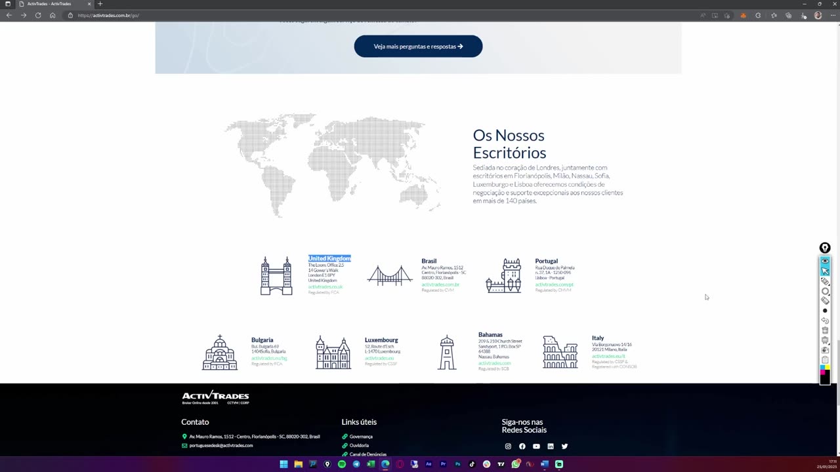Click the browser back arrow
Image resolution: width=840 pixels, height=472 pixels.
tap(9, 15)
